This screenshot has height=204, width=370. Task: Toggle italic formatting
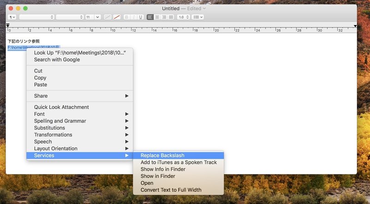coord(134,17)
